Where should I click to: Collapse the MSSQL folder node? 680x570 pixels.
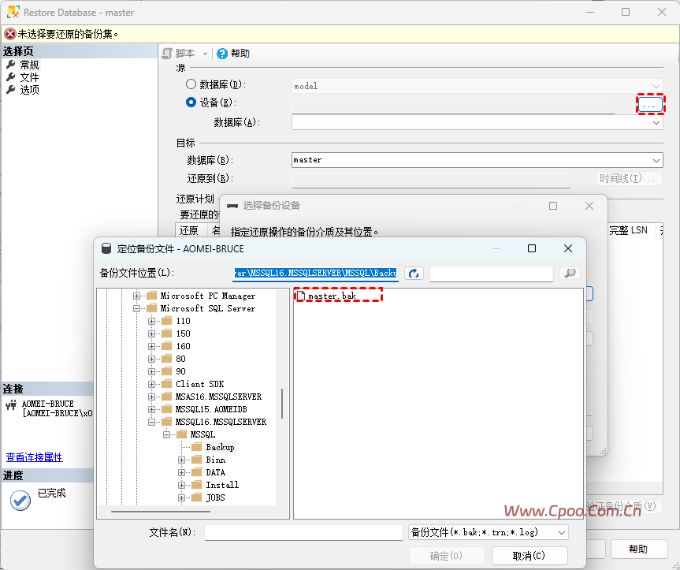[x=166, y=434]
